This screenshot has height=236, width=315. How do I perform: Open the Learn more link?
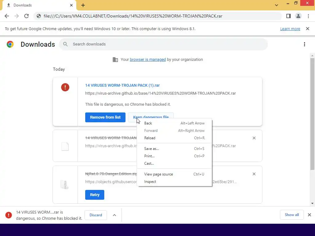click(290, 29)
